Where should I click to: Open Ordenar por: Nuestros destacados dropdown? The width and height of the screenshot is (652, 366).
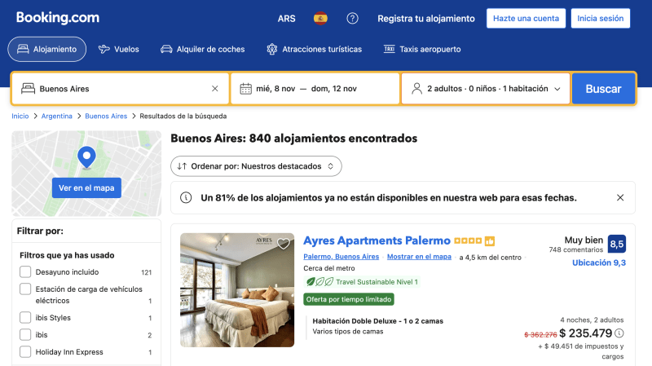[256, 166]
